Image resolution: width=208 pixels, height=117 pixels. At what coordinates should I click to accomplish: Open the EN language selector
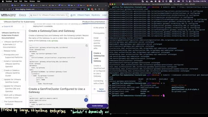click(x=73, y=15)
